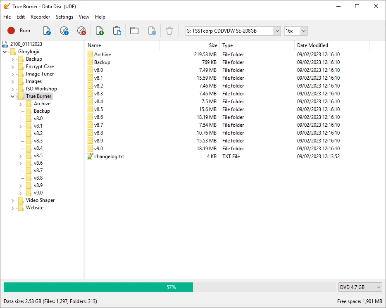This screenshot has width=386, height=308.
Task: Select the changelog.txt file
Action: [x=109, y=156]
